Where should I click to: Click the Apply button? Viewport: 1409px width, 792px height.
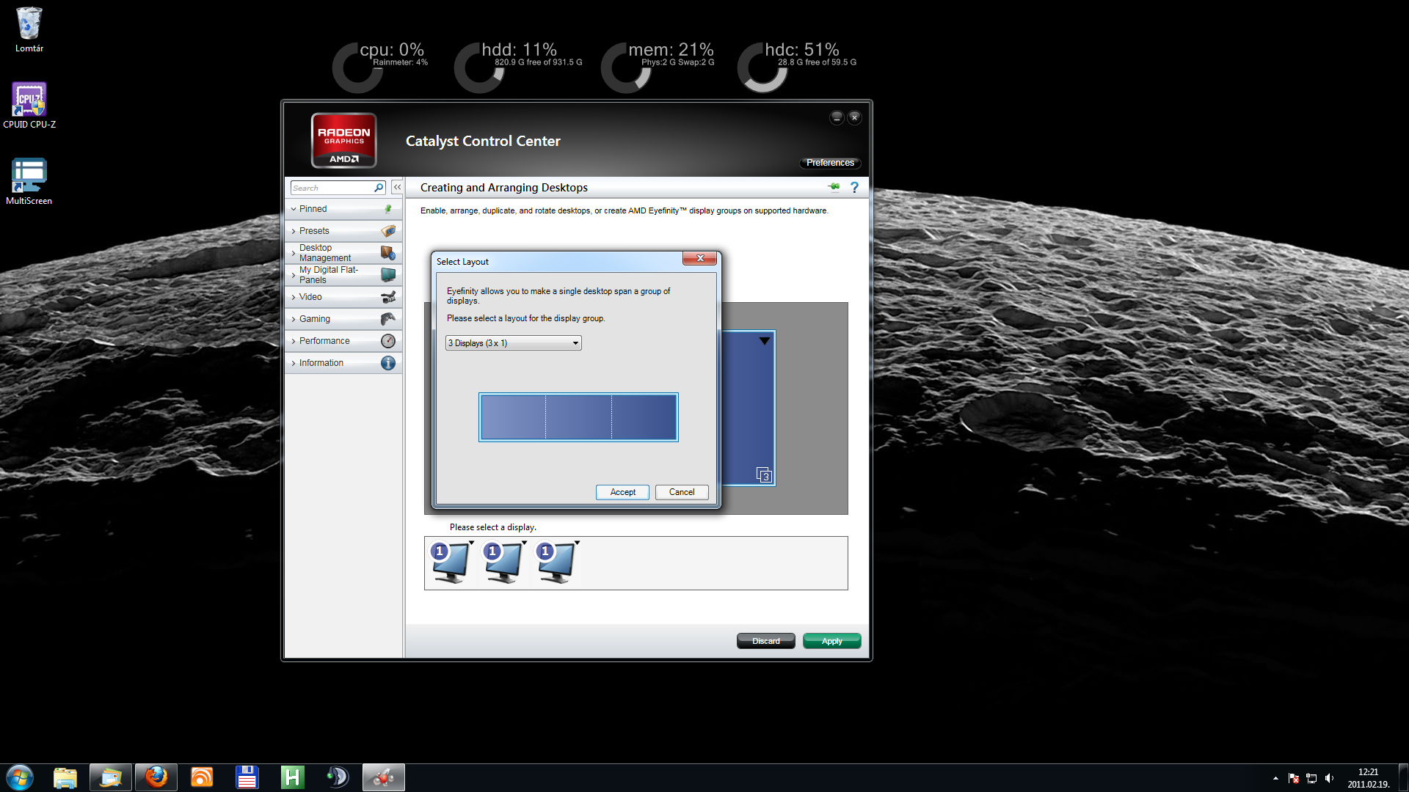(831, 641)
